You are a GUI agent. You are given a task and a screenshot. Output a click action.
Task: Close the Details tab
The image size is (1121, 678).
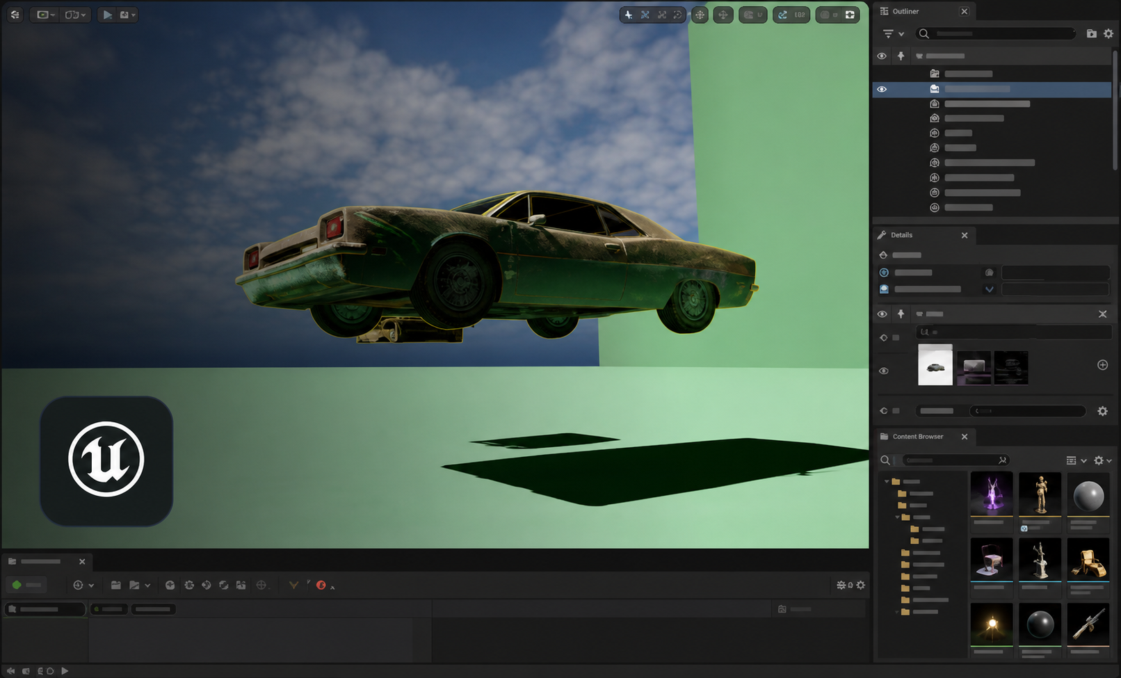[965, 235]
